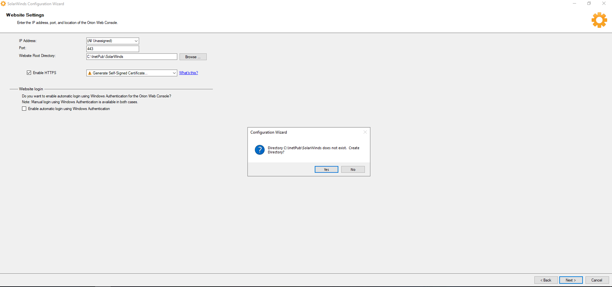Close the SolarWinds Configuration Wizard window

coord(604,4)
